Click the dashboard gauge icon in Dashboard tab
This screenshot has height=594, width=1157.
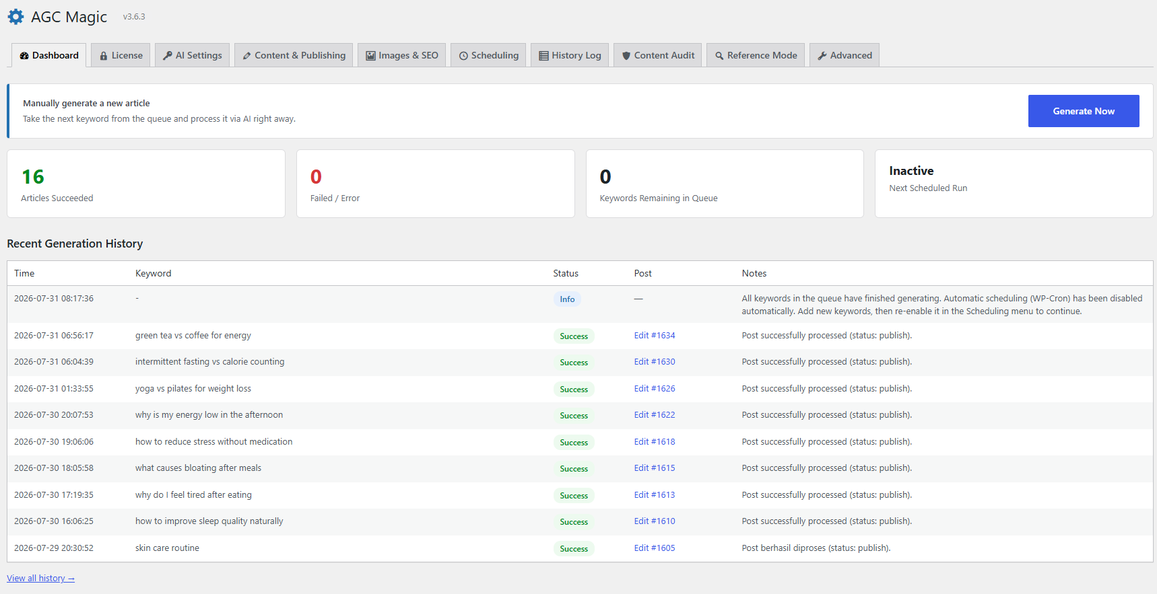pos(24,56)
